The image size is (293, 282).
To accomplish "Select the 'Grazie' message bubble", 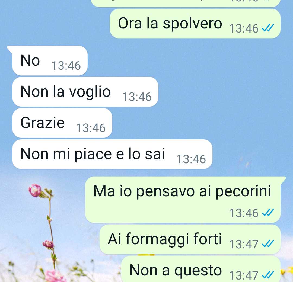I will click(62, 123).
